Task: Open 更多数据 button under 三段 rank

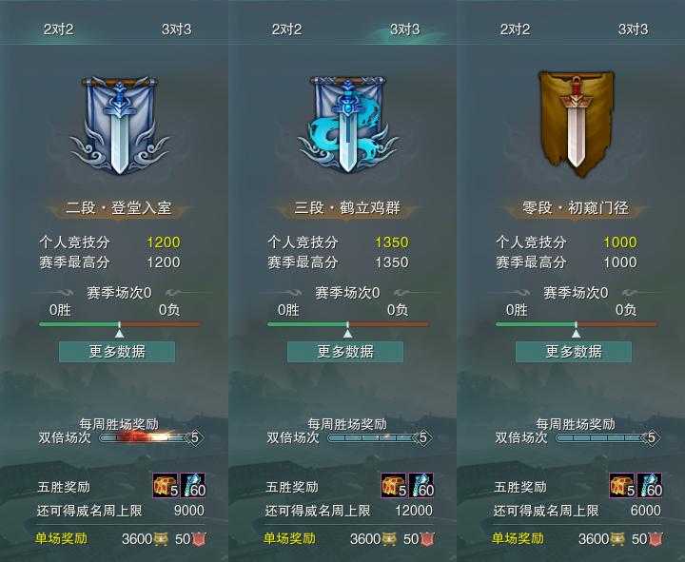Action: 345,352
